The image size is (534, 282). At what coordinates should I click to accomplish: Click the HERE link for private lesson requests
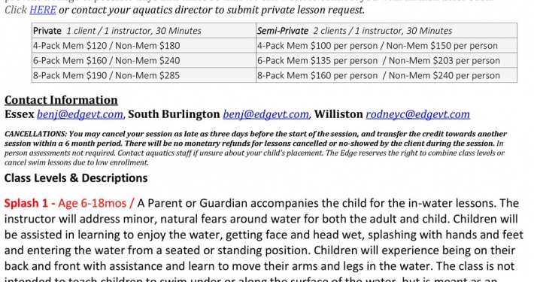pos(43,10)
